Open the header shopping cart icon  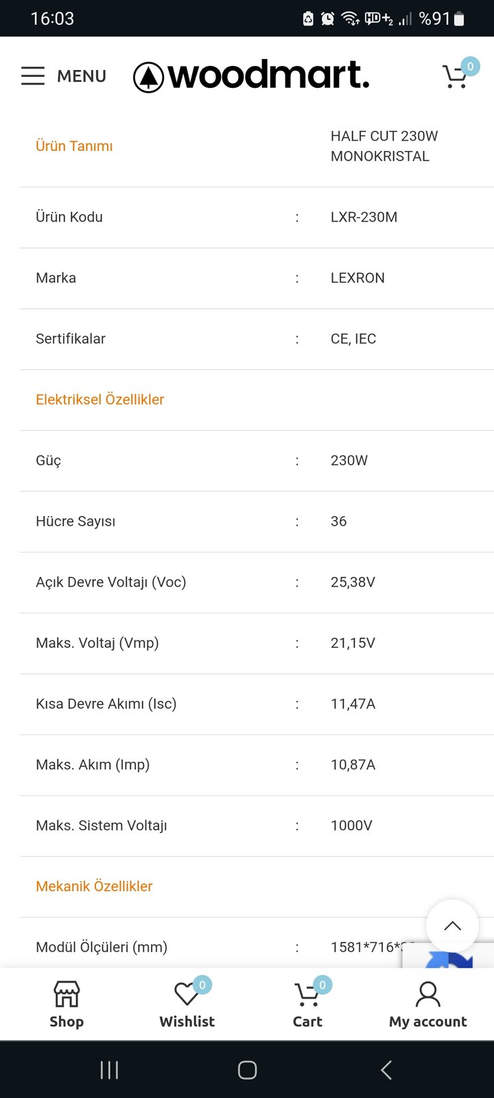click(455, 76)
